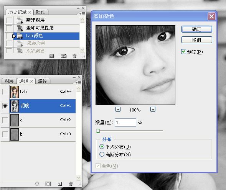The height and width of the screenshot is (190, 226).
Task: Click the 确定 OK button
Action: pyautogui.click(x=197, y=29)
